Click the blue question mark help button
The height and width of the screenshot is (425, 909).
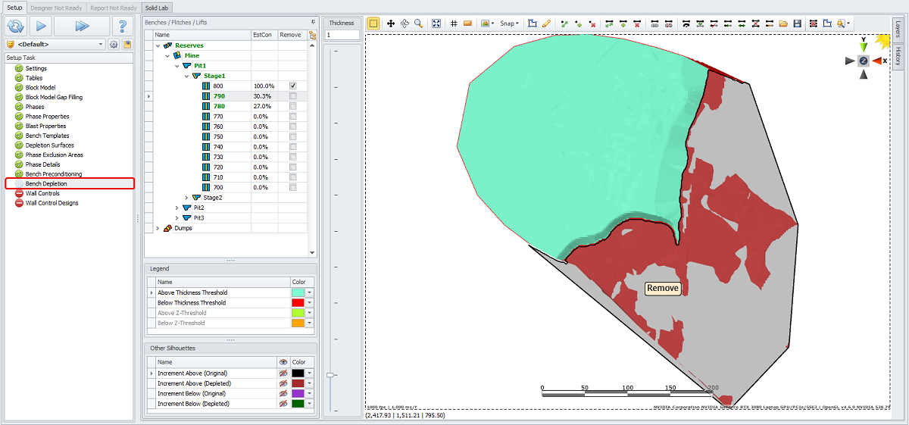click(x=123, y=26)
